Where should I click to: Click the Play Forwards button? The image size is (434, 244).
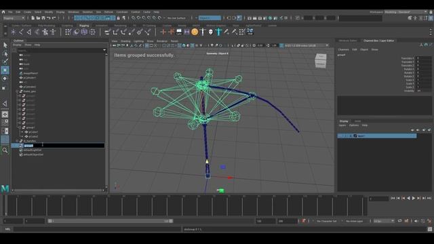414,198
